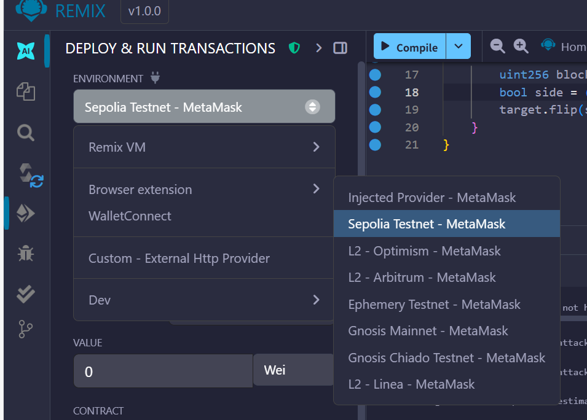Toggle breakpoint on line 17

click(375, 75)
